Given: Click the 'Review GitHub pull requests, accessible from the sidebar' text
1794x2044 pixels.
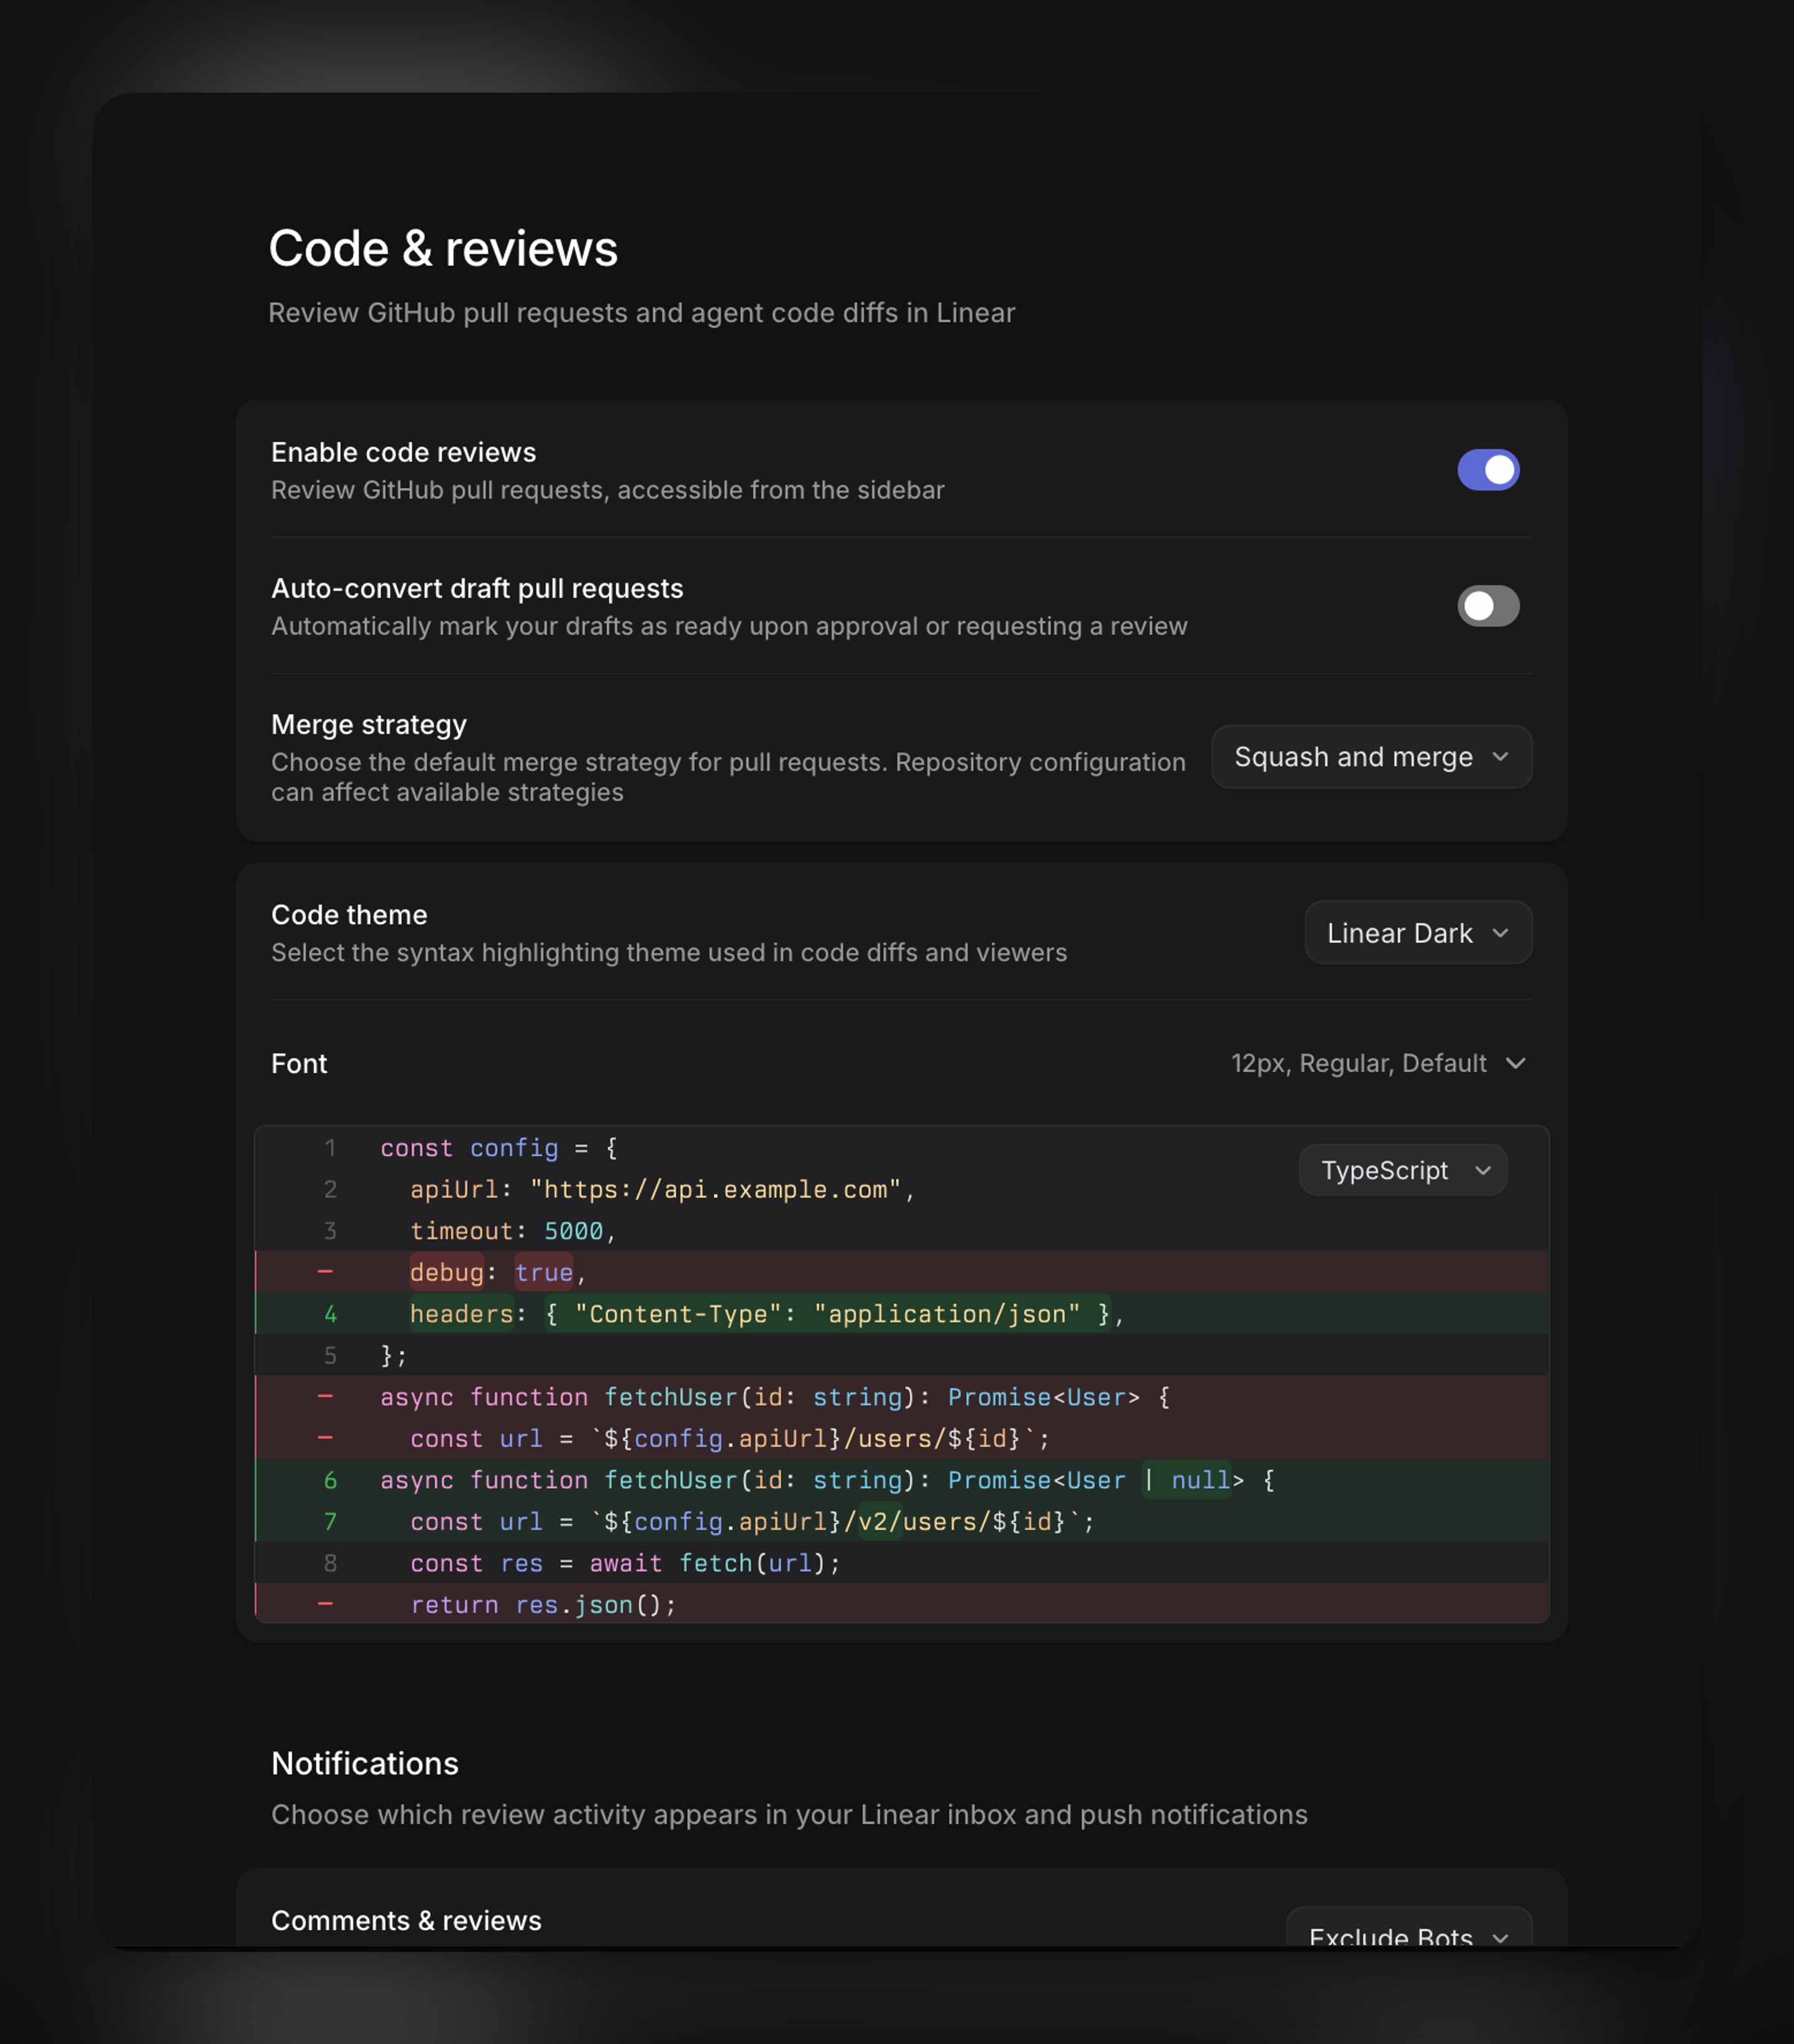Looking at the screenshot, I should [608, 490].
